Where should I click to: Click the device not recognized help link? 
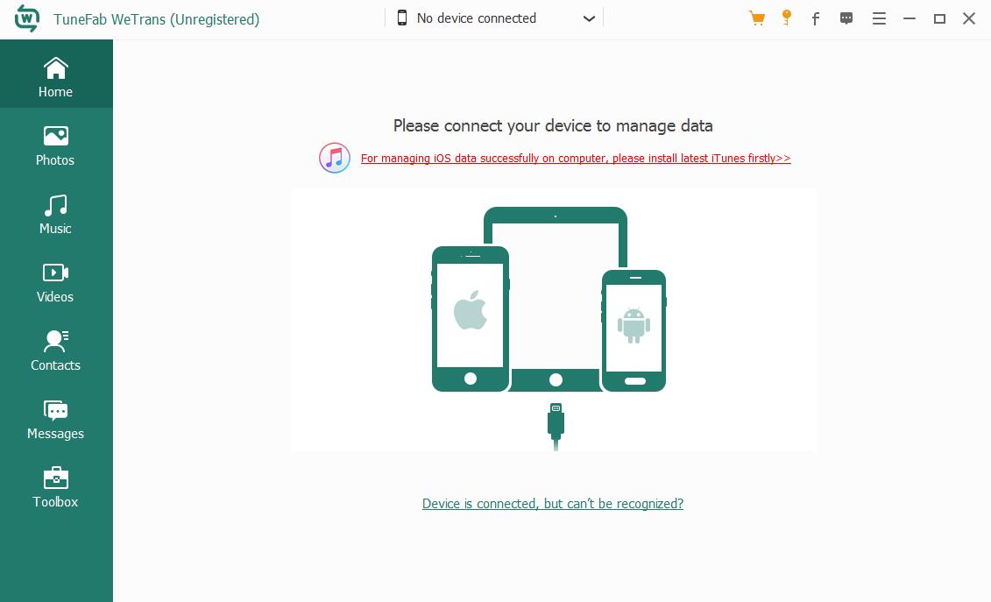point(553,503)
